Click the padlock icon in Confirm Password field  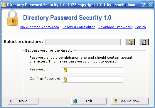[x=65, y=80]
